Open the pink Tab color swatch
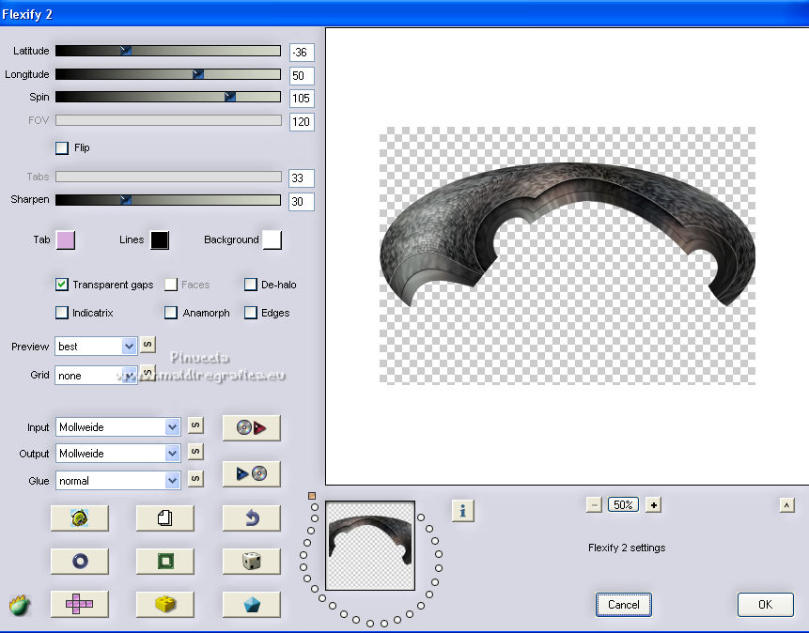 [x=66, y=239]
